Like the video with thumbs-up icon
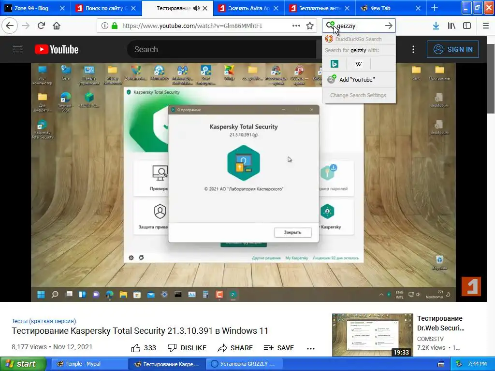The image size is (495, 371). click(x=136, y=348)
